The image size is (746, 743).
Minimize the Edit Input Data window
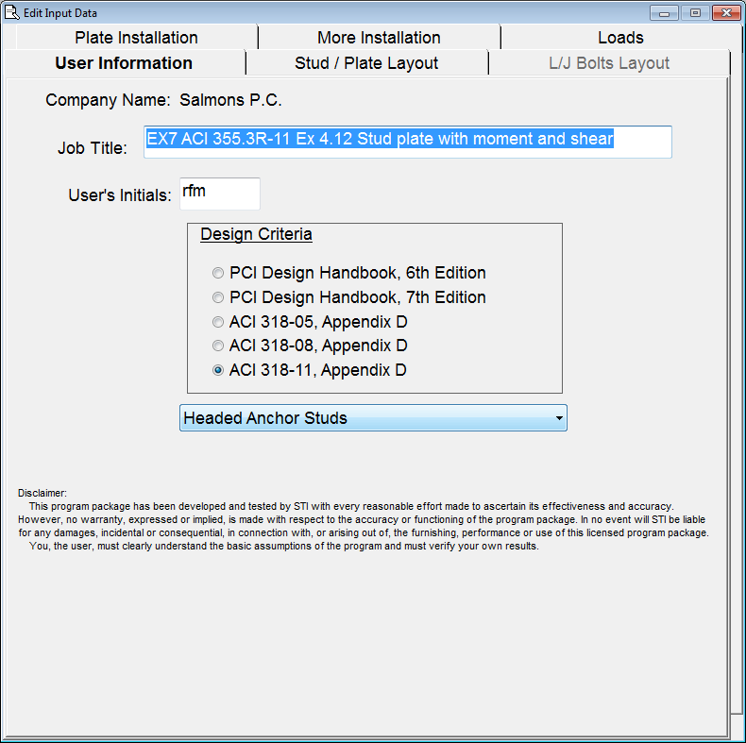(665, 12)
